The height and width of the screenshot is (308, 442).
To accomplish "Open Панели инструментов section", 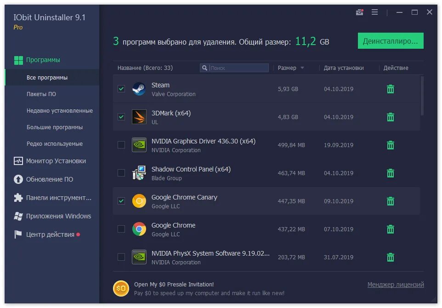I will tap(59, 198).
